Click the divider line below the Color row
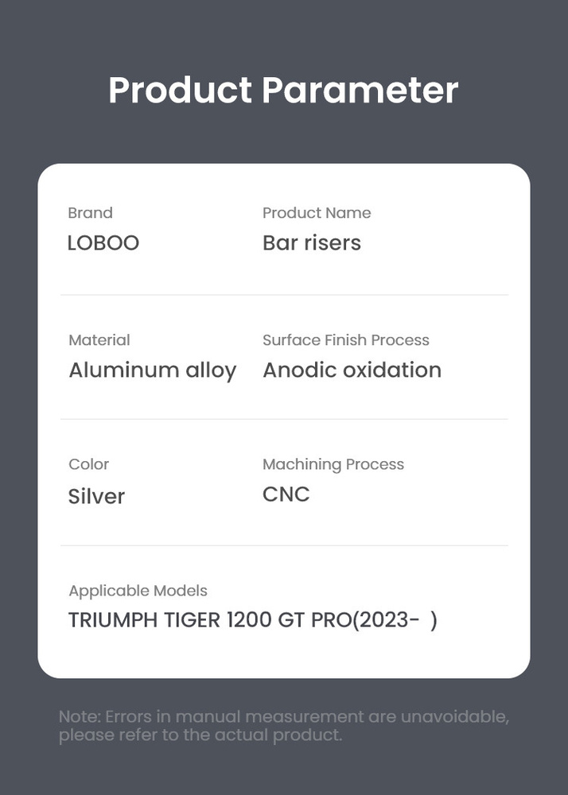 (x=284, y=545)
